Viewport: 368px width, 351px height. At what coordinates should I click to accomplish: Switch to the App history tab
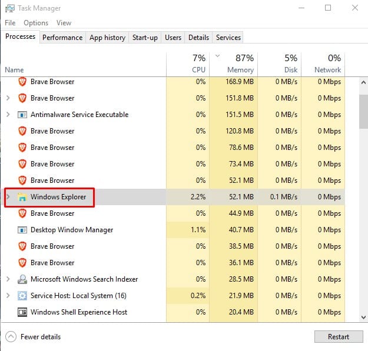pyautogui.click(x=108, y=38)
